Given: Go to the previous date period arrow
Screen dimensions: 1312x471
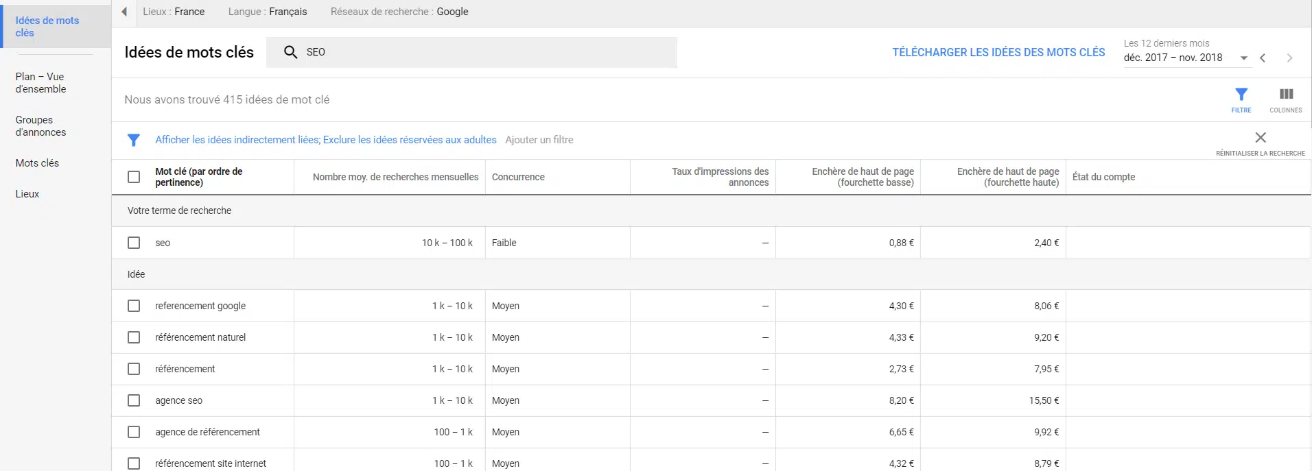Looking at the screenshot, I should point(1263,58).
